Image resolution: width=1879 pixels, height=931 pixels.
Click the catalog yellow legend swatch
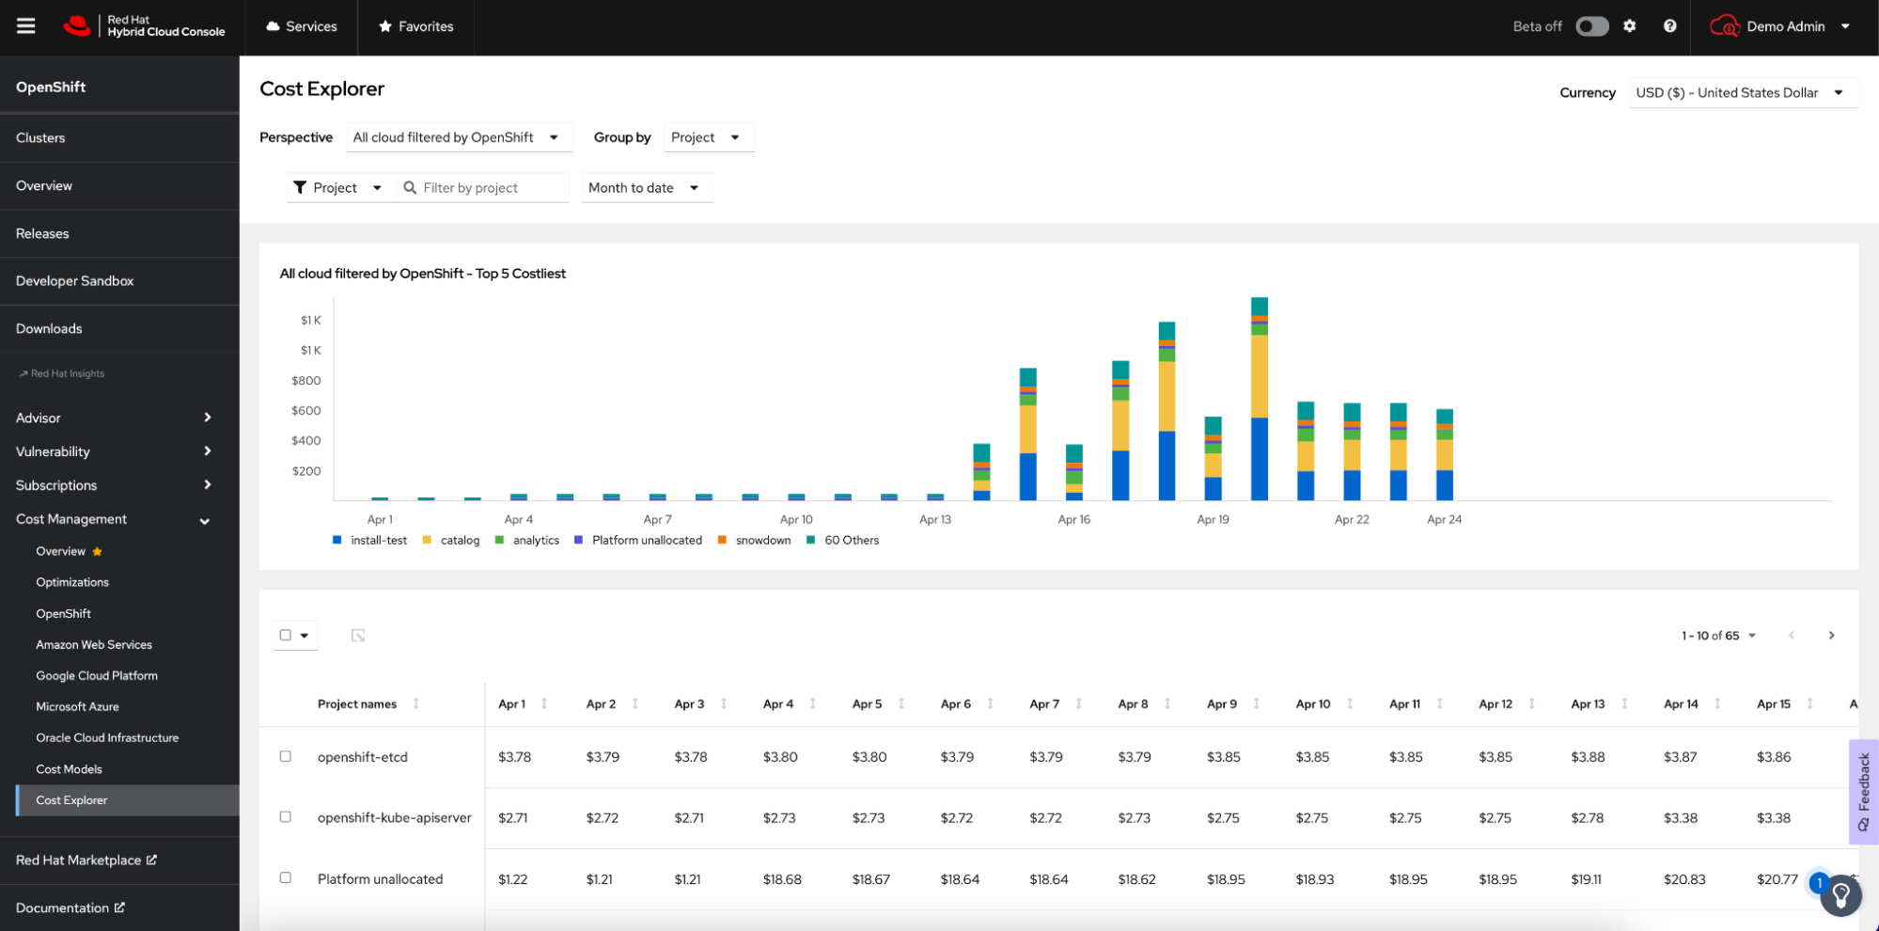click(x=427, y=540)
